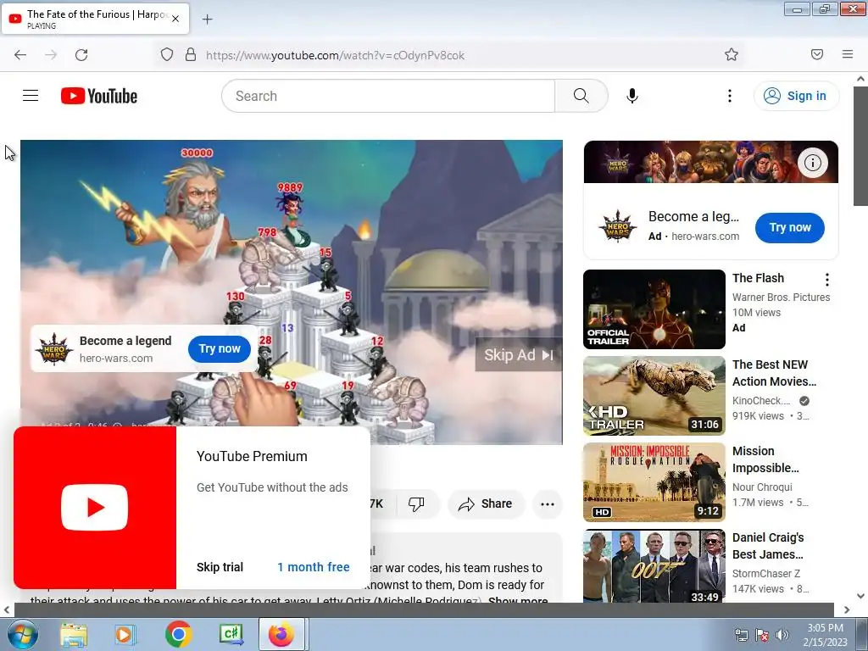Click Mission Impossible video title

click(x=765, y=459)
